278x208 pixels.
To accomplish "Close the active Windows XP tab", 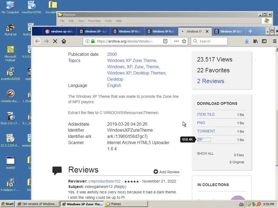I will pos(207,31).
